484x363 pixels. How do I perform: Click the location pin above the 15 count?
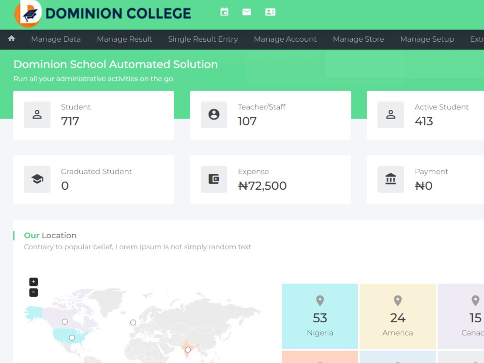click(x=476, y=301)
